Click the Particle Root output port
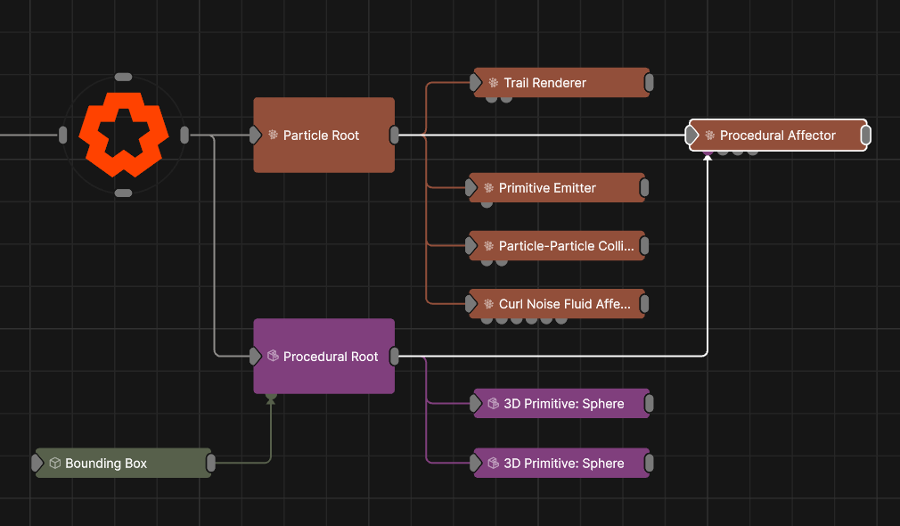900x526 pixels. (395, 136)
